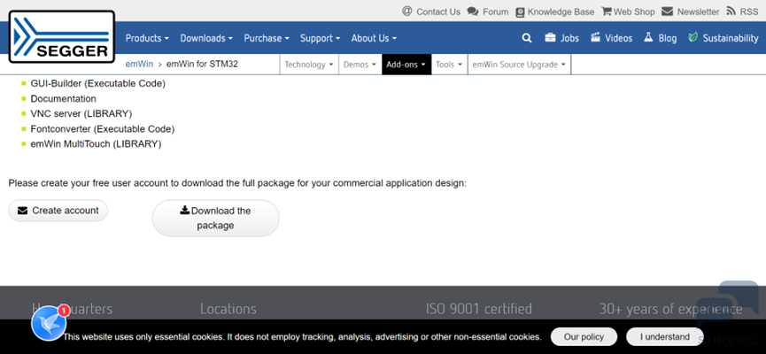Click the blue bird notification icon
Viewport: 766px width, 354px height.
(x=49, y=323)
